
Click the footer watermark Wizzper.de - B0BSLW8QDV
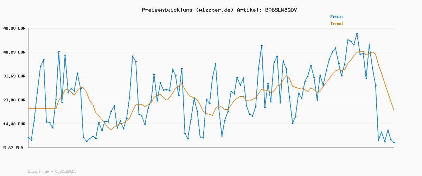(x=52, y=171)
